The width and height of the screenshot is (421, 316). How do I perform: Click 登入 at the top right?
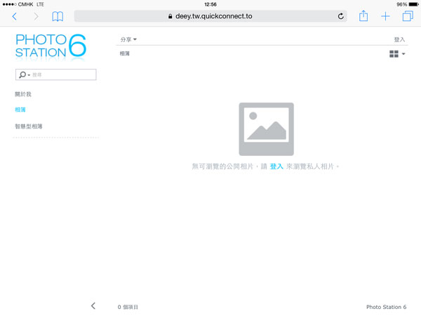[399, 40]
